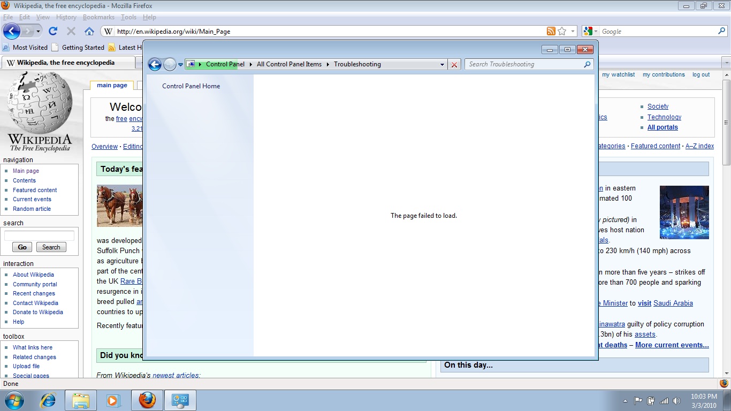
Task: Open Random article link
Action: pyautogui.click(x=32, y=209)
